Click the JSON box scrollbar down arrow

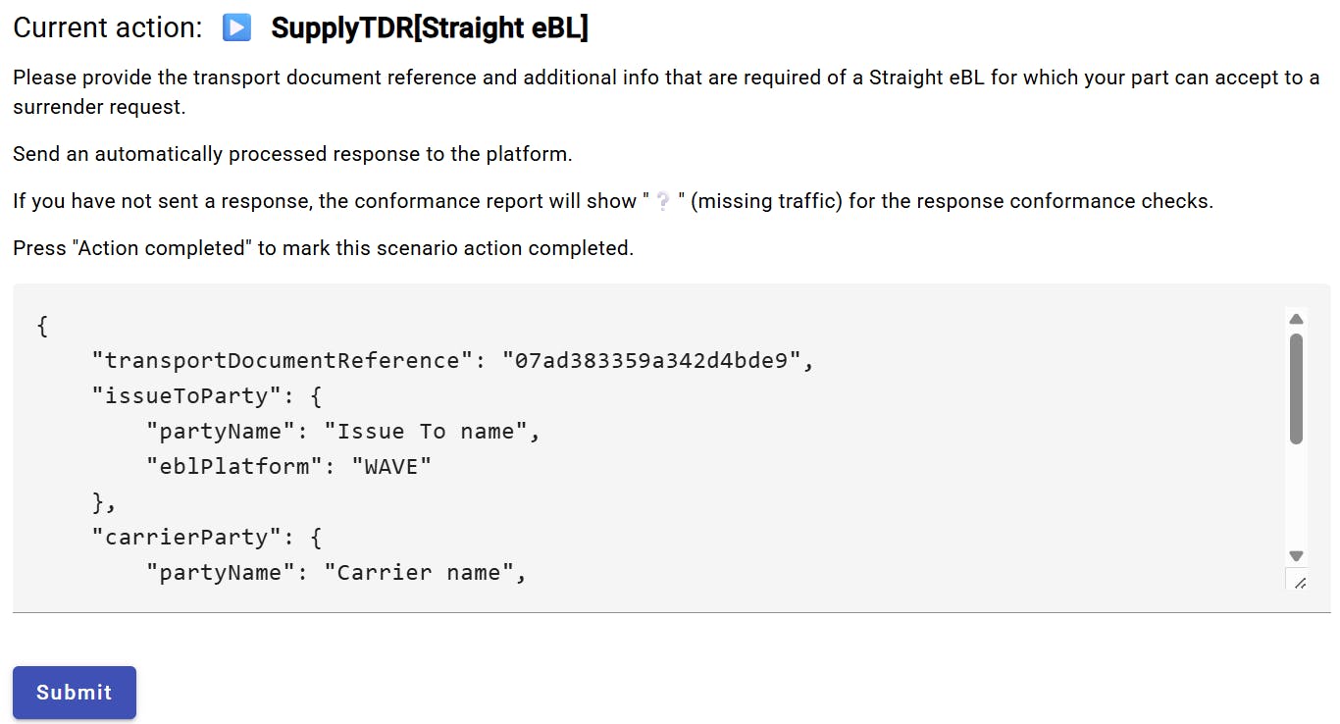1296,555
